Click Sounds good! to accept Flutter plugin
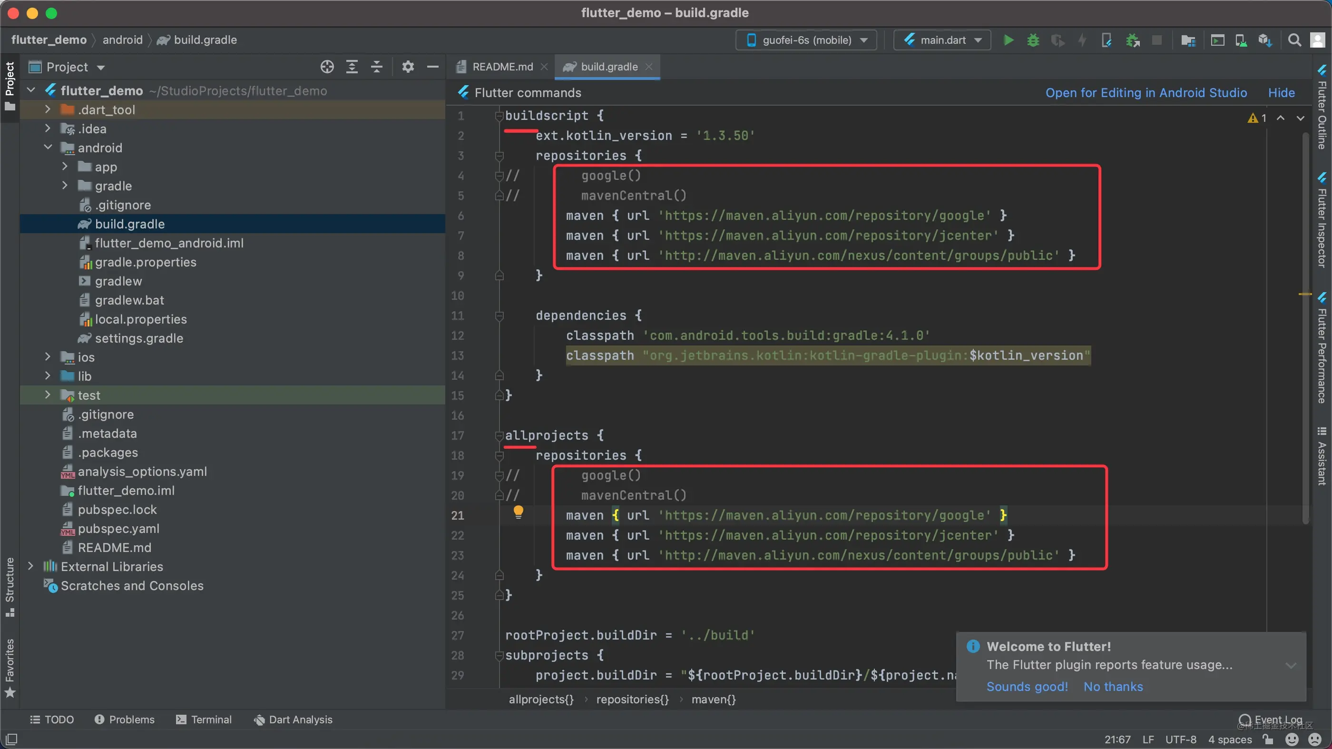 [x=1028, y=686]
